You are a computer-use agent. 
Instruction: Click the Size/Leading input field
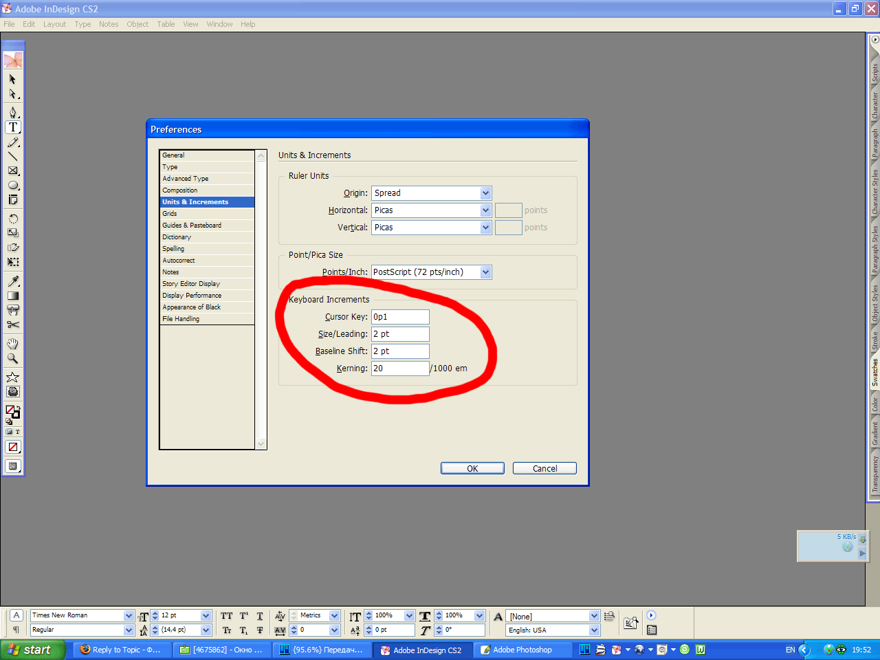click(400, 334)
